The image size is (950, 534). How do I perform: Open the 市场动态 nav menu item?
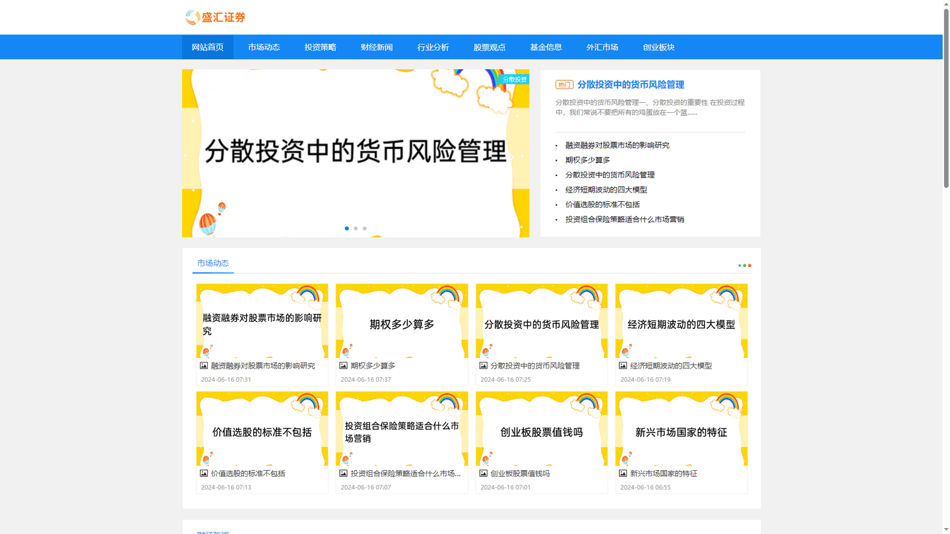click(x=264, y=47)
